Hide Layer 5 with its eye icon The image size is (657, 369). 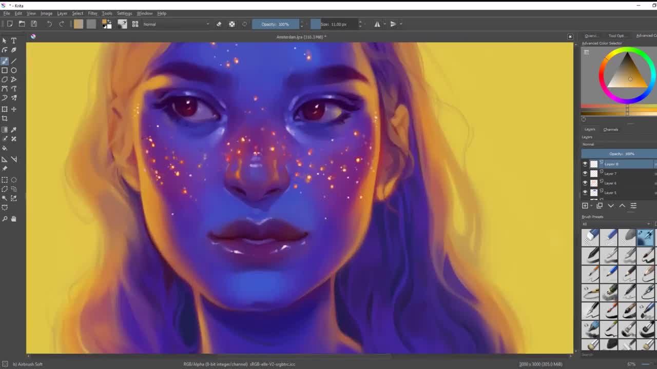pyautogui.click(x=585, y=193)
